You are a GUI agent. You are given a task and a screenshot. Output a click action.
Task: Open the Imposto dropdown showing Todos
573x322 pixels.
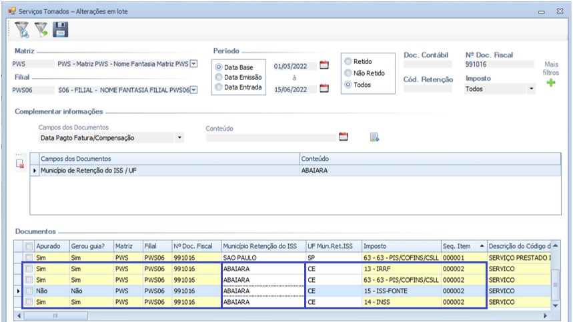click(531, 89)
